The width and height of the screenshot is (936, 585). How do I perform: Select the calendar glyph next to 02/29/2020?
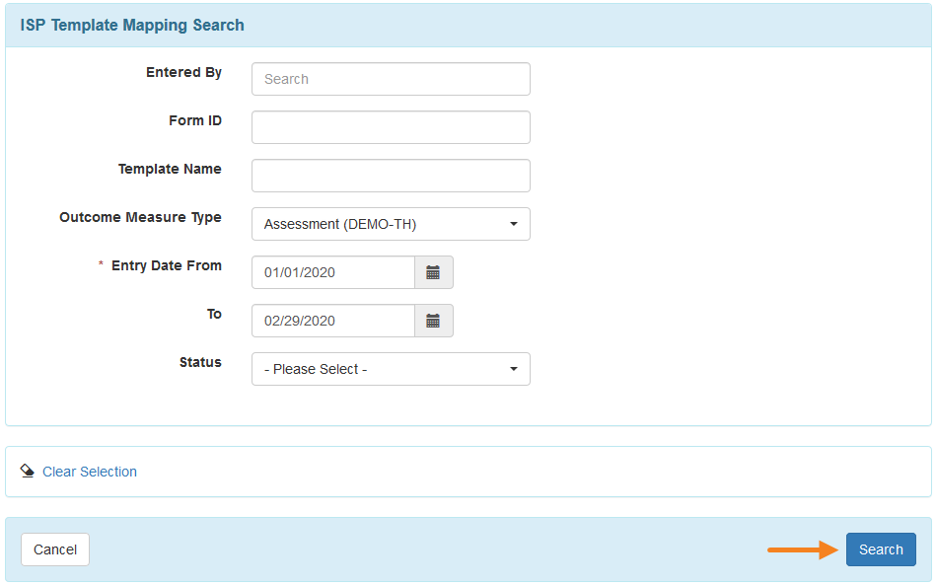[x=433, y=321]
